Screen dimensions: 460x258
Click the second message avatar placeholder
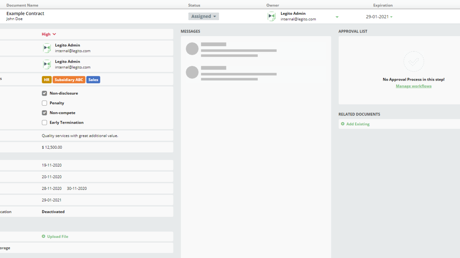192,72
